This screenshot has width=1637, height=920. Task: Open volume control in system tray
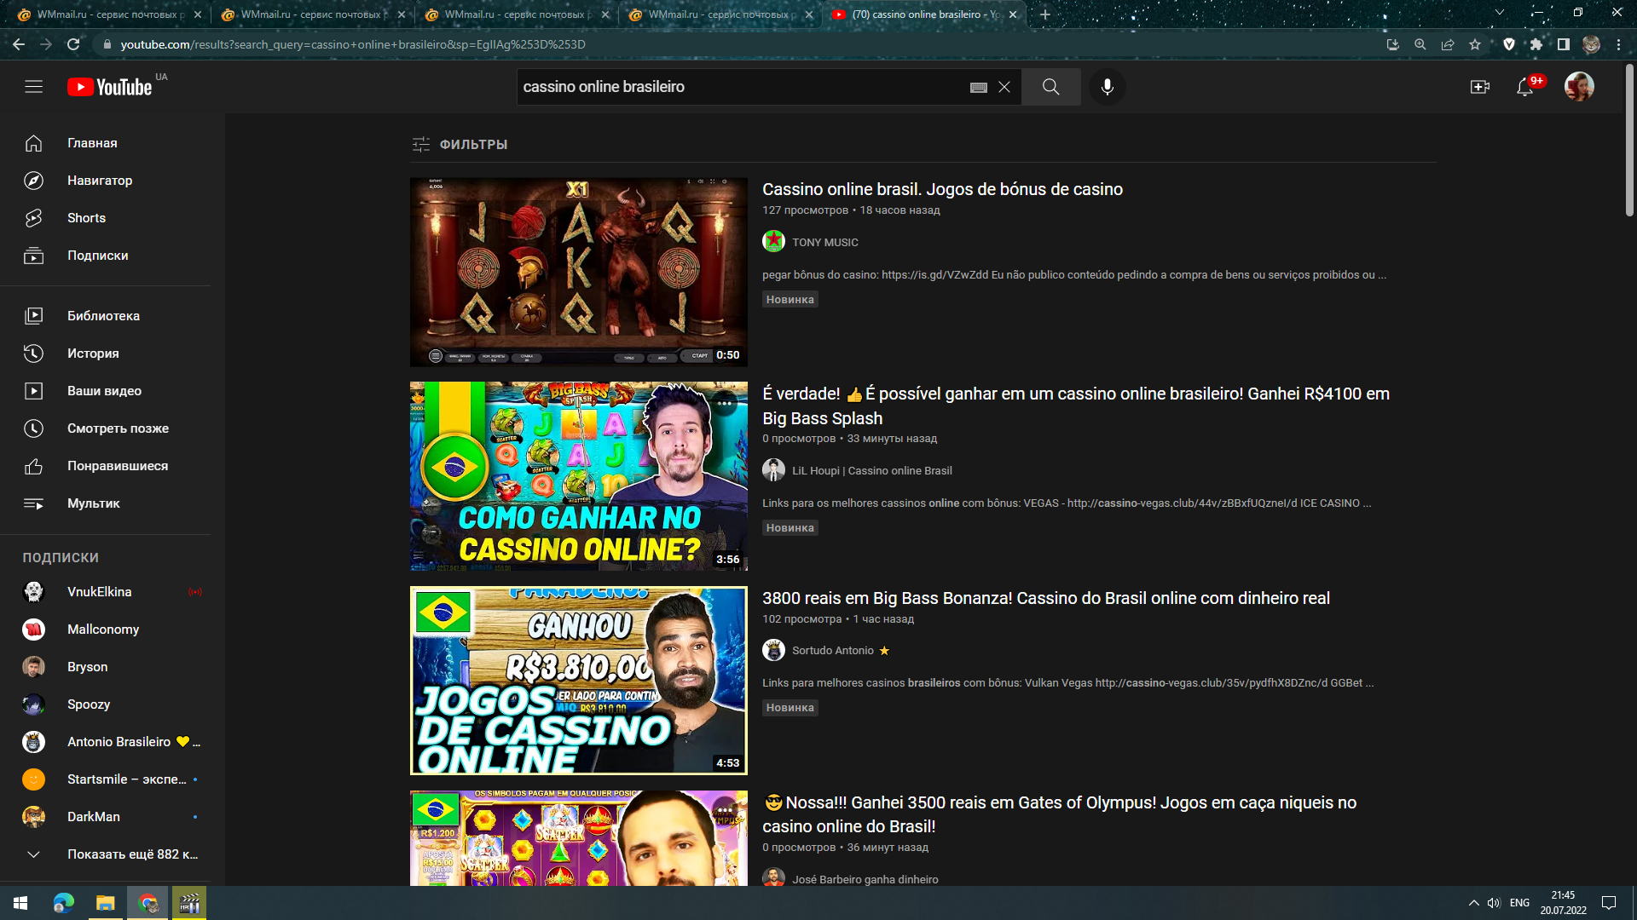click(1494, 903)
